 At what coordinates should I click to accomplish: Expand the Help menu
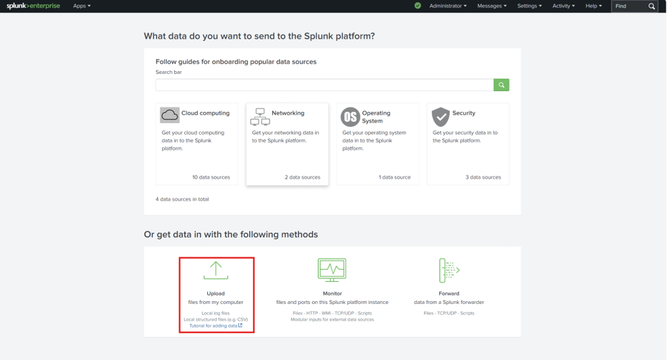click(593, 6)
